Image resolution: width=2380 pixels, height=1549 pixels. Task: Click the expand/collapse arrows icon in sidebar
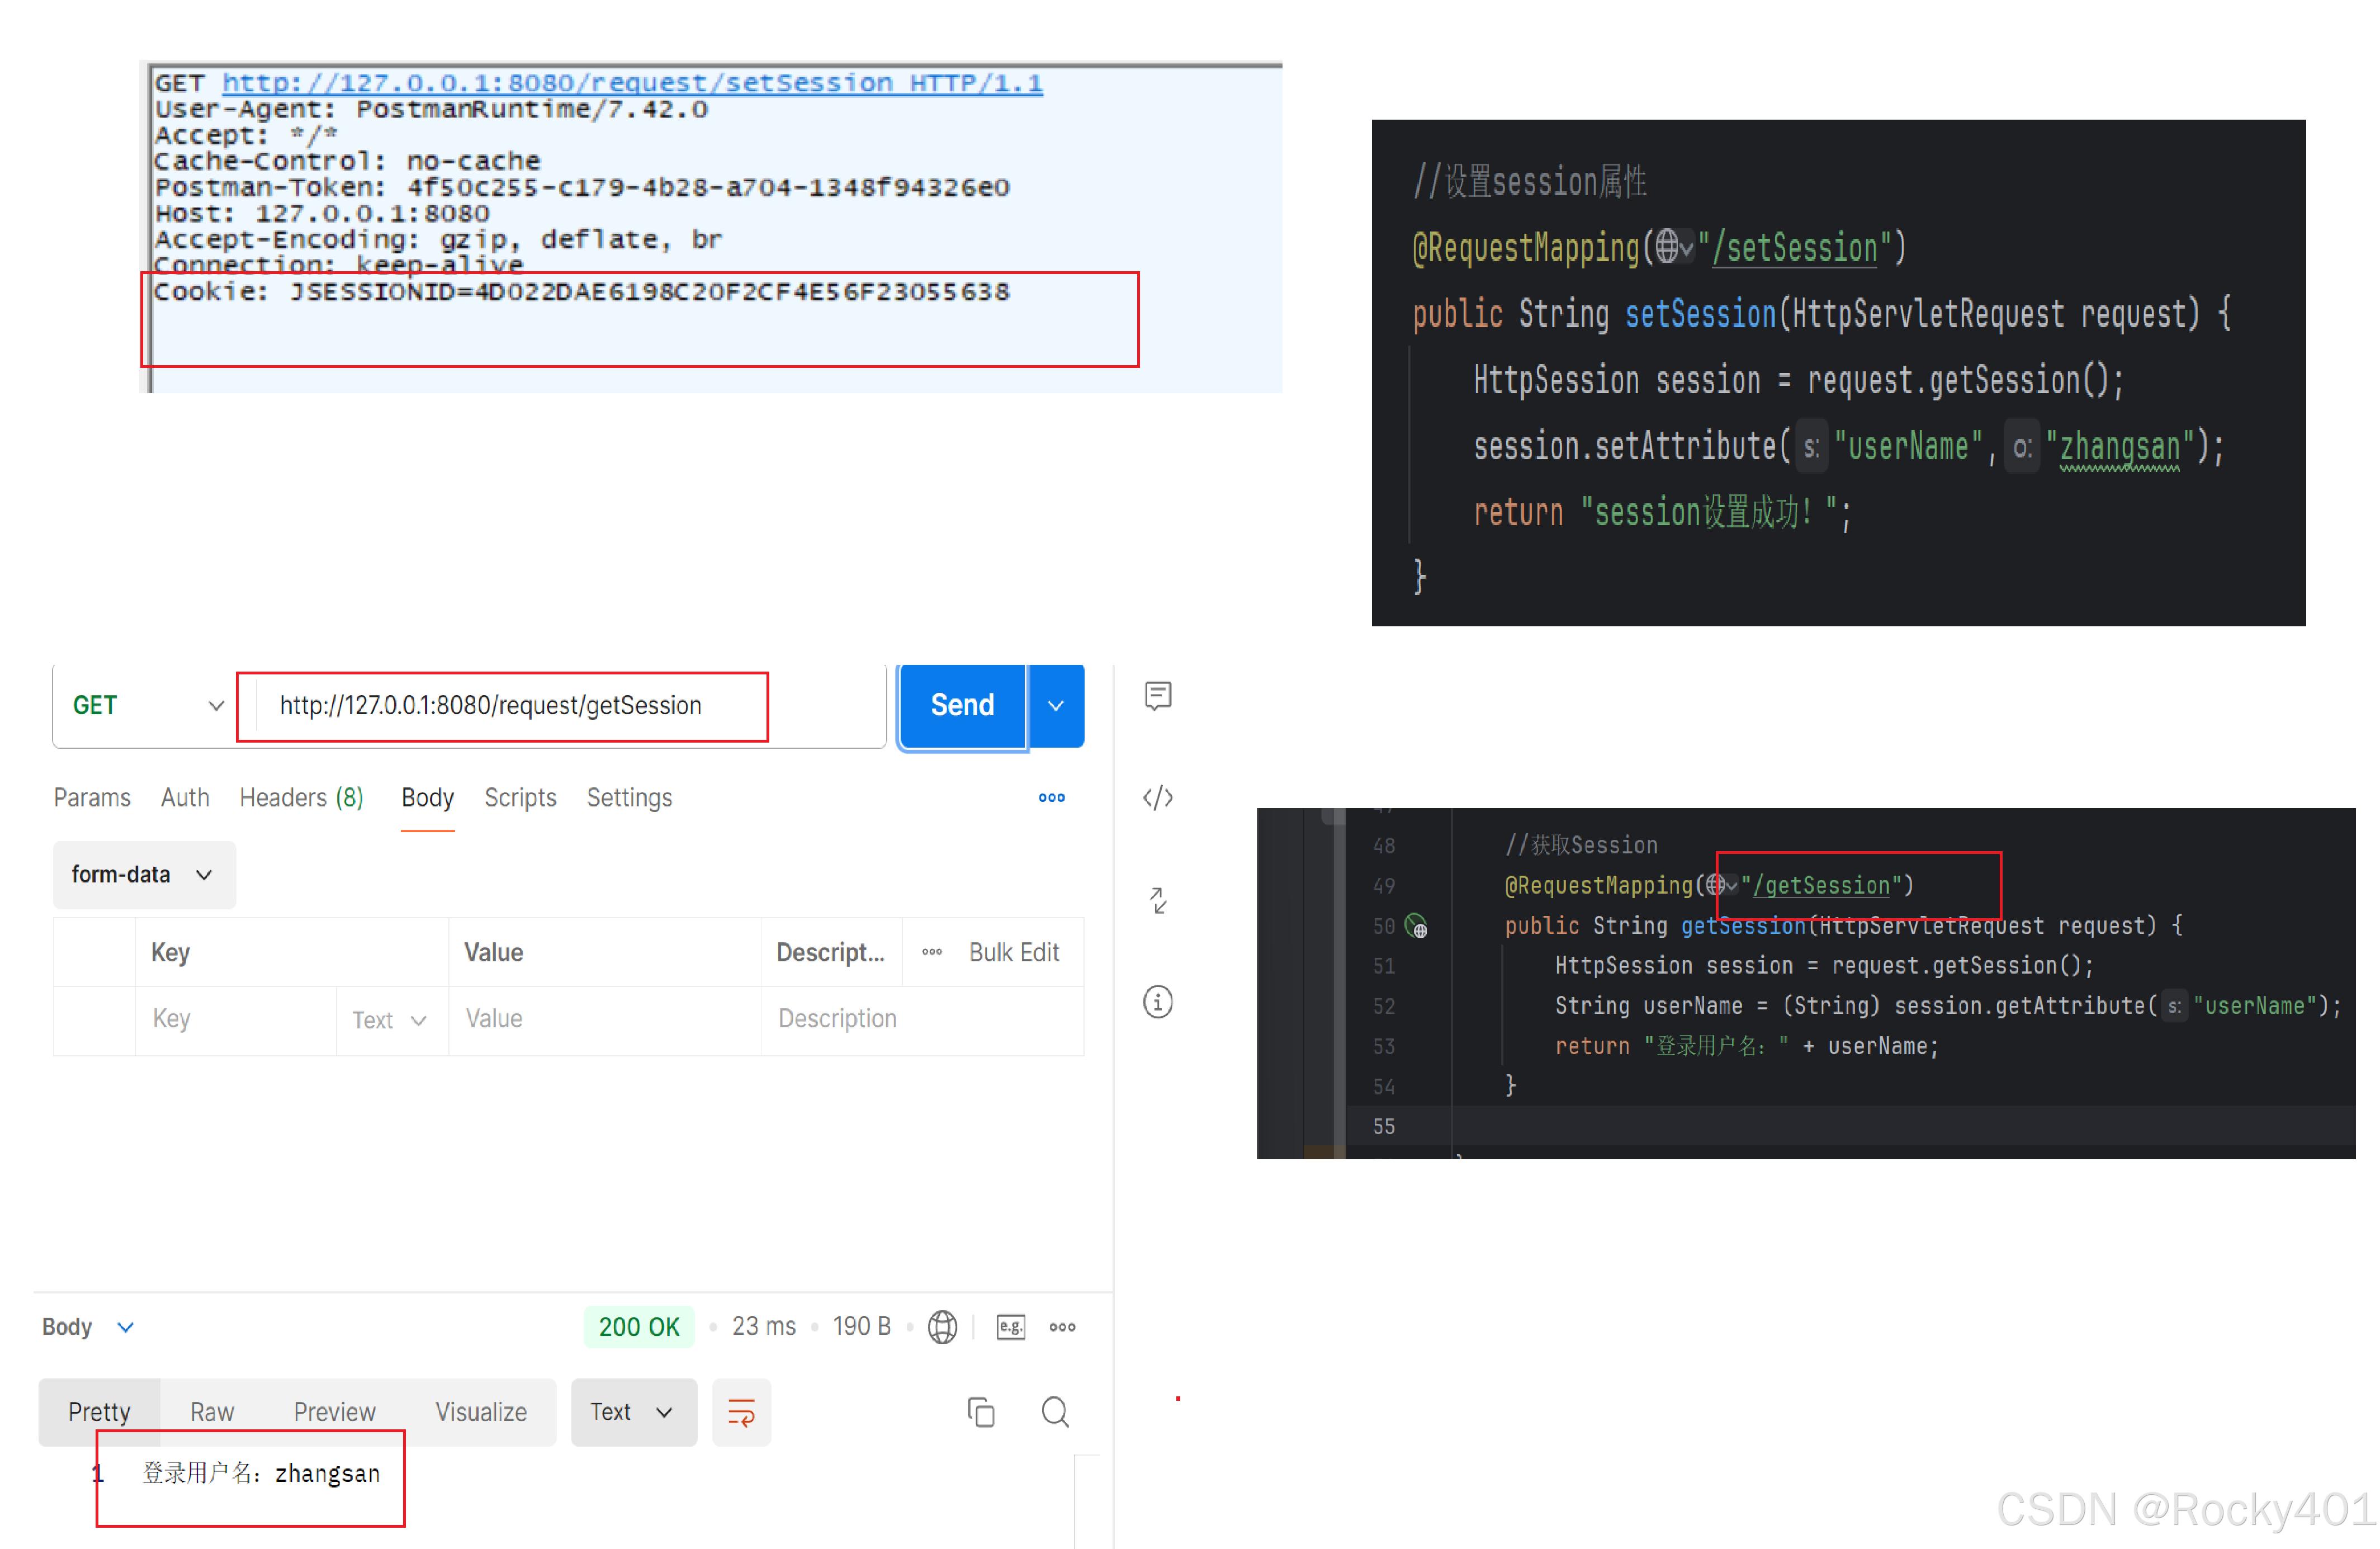1158,900
